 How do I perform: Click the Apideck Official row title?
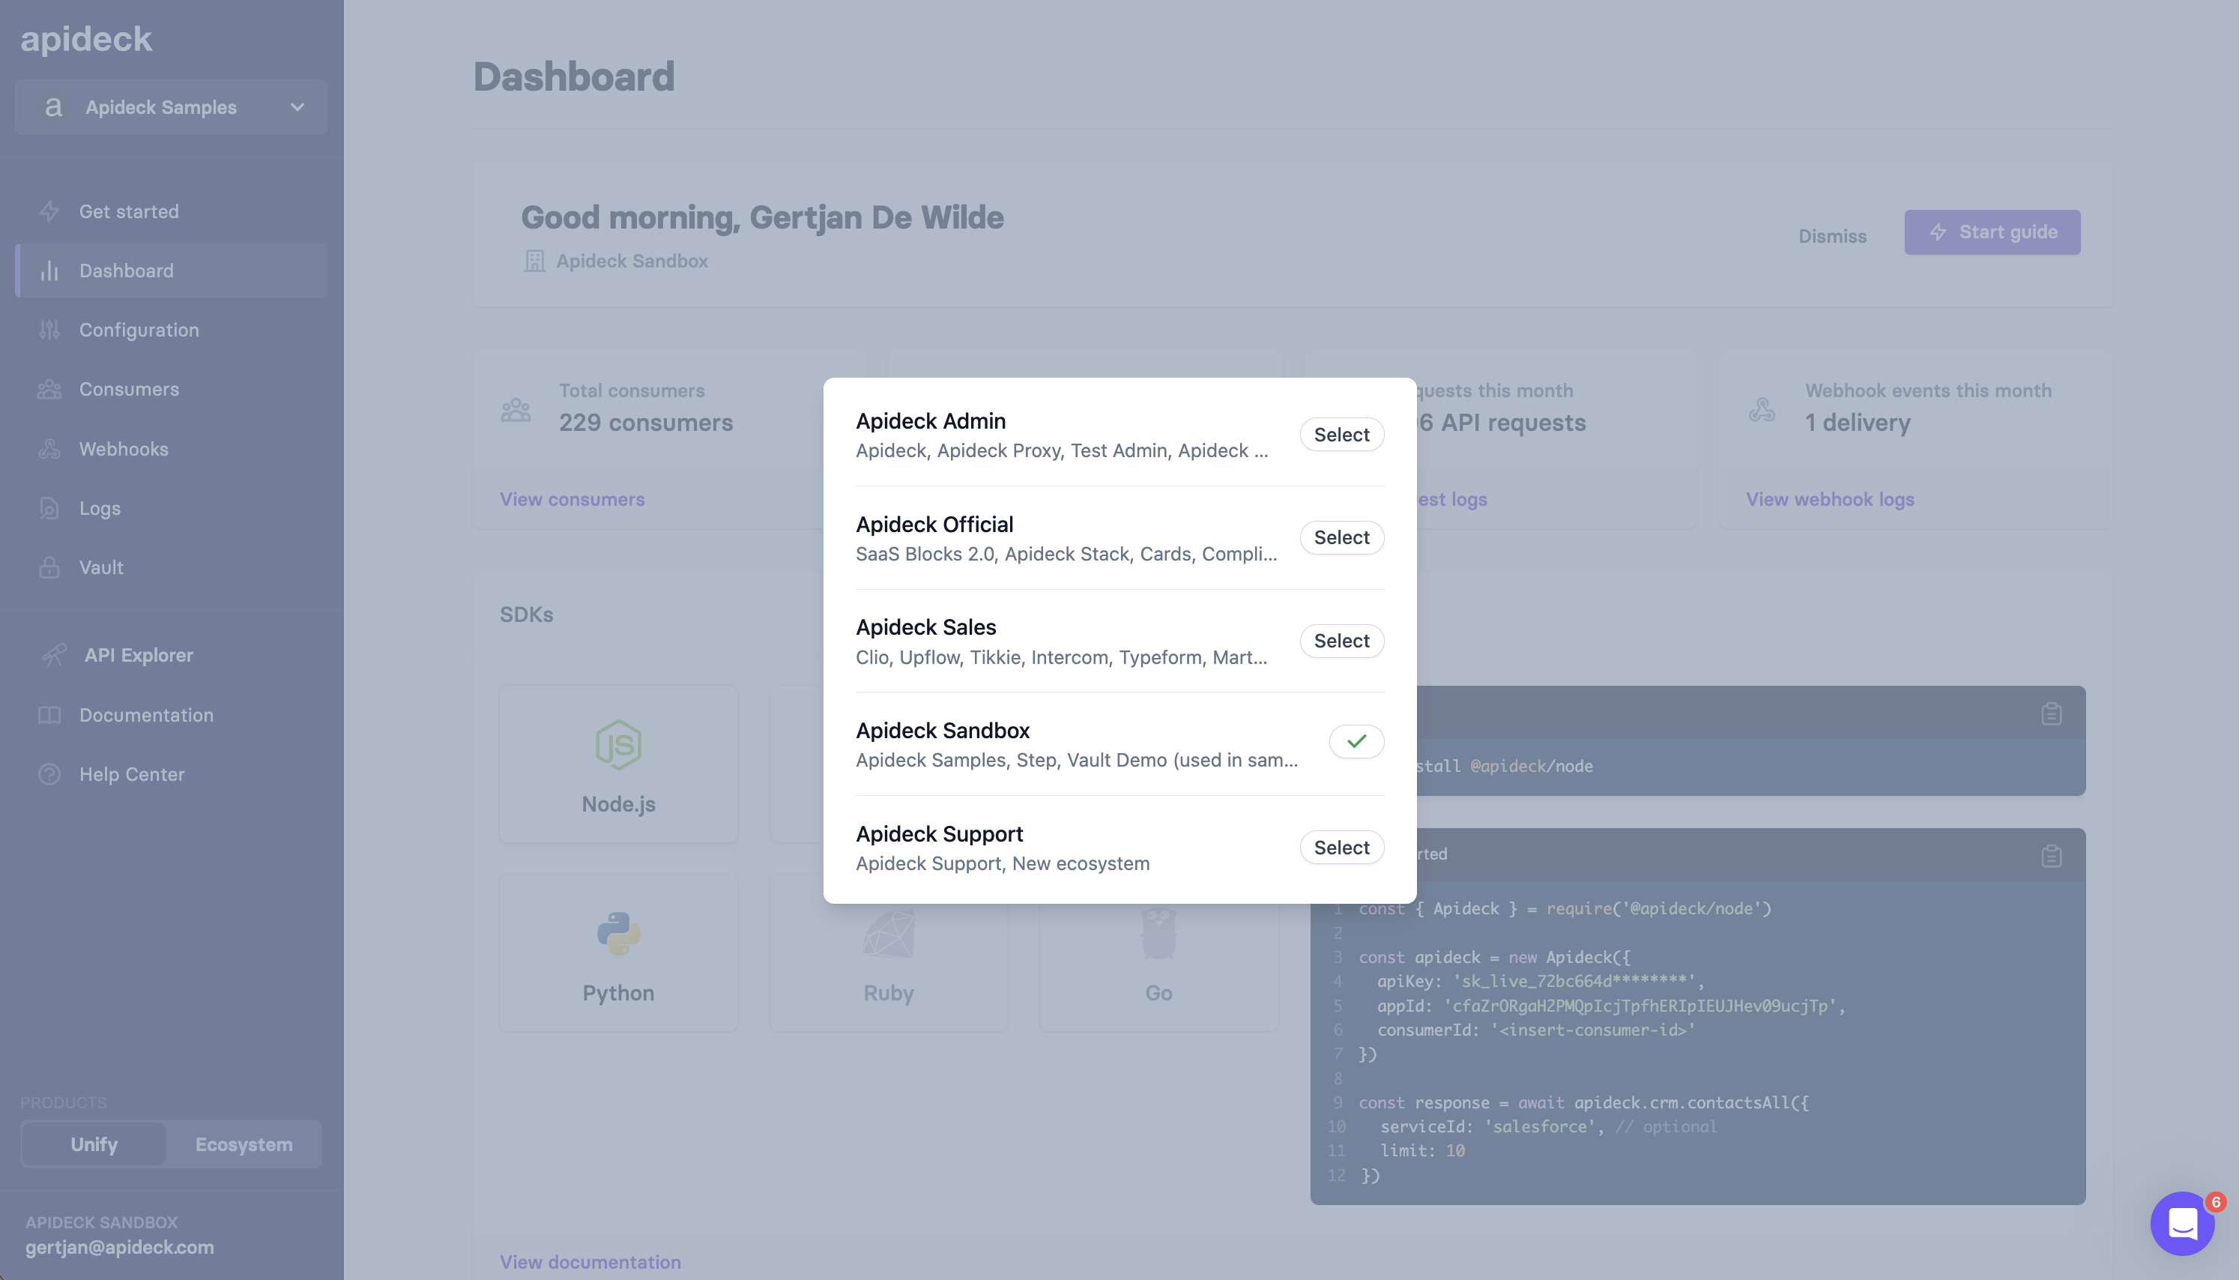tap(934, 524)
